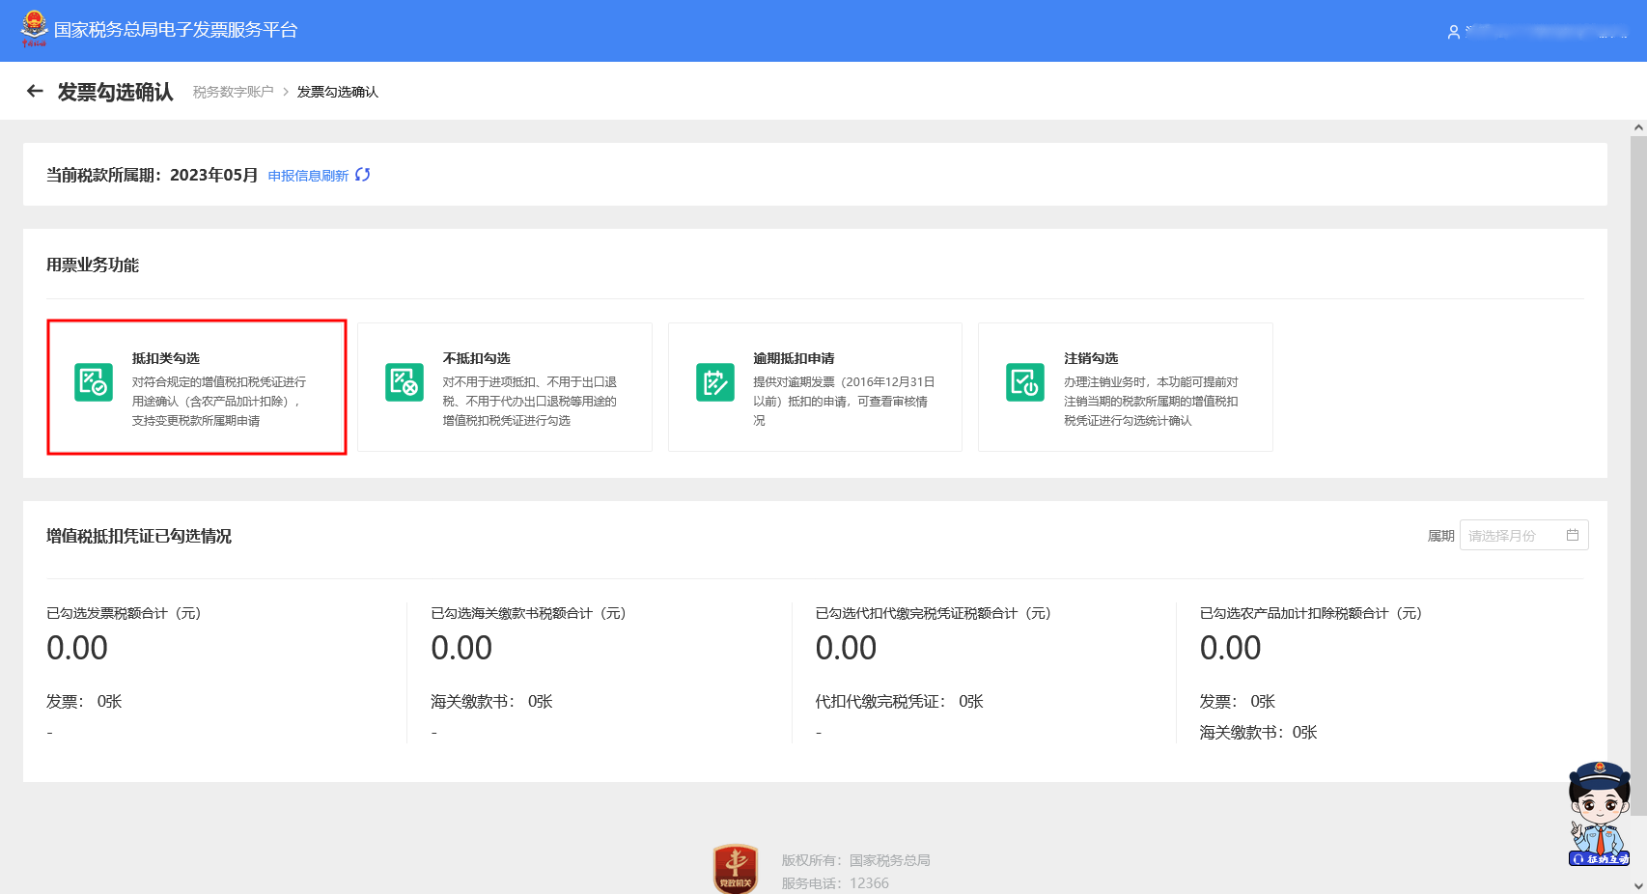Image resolution: width=1647 pixels, height=894 pixels.
Task: Click the 党政机关 badge in the footer
Action: click(x=736, y=868)
